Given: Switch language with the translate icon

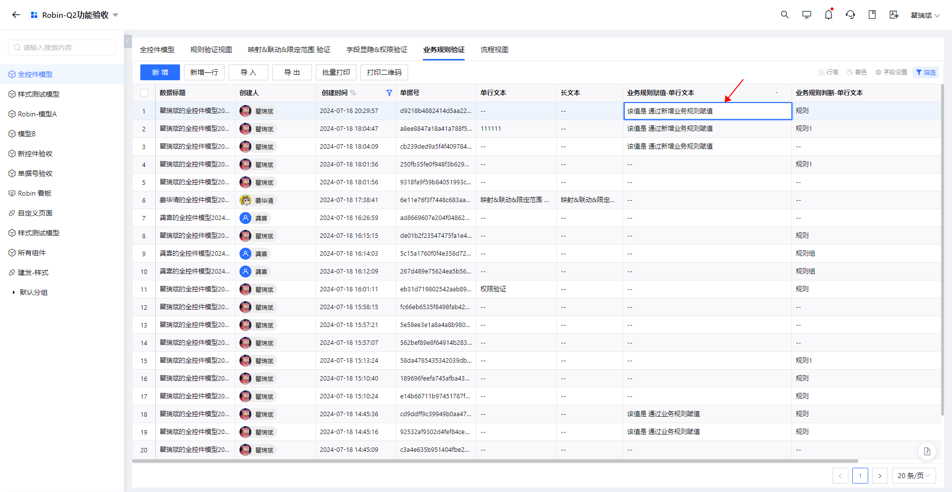Looking at the screenshot, I should (894, 15).
